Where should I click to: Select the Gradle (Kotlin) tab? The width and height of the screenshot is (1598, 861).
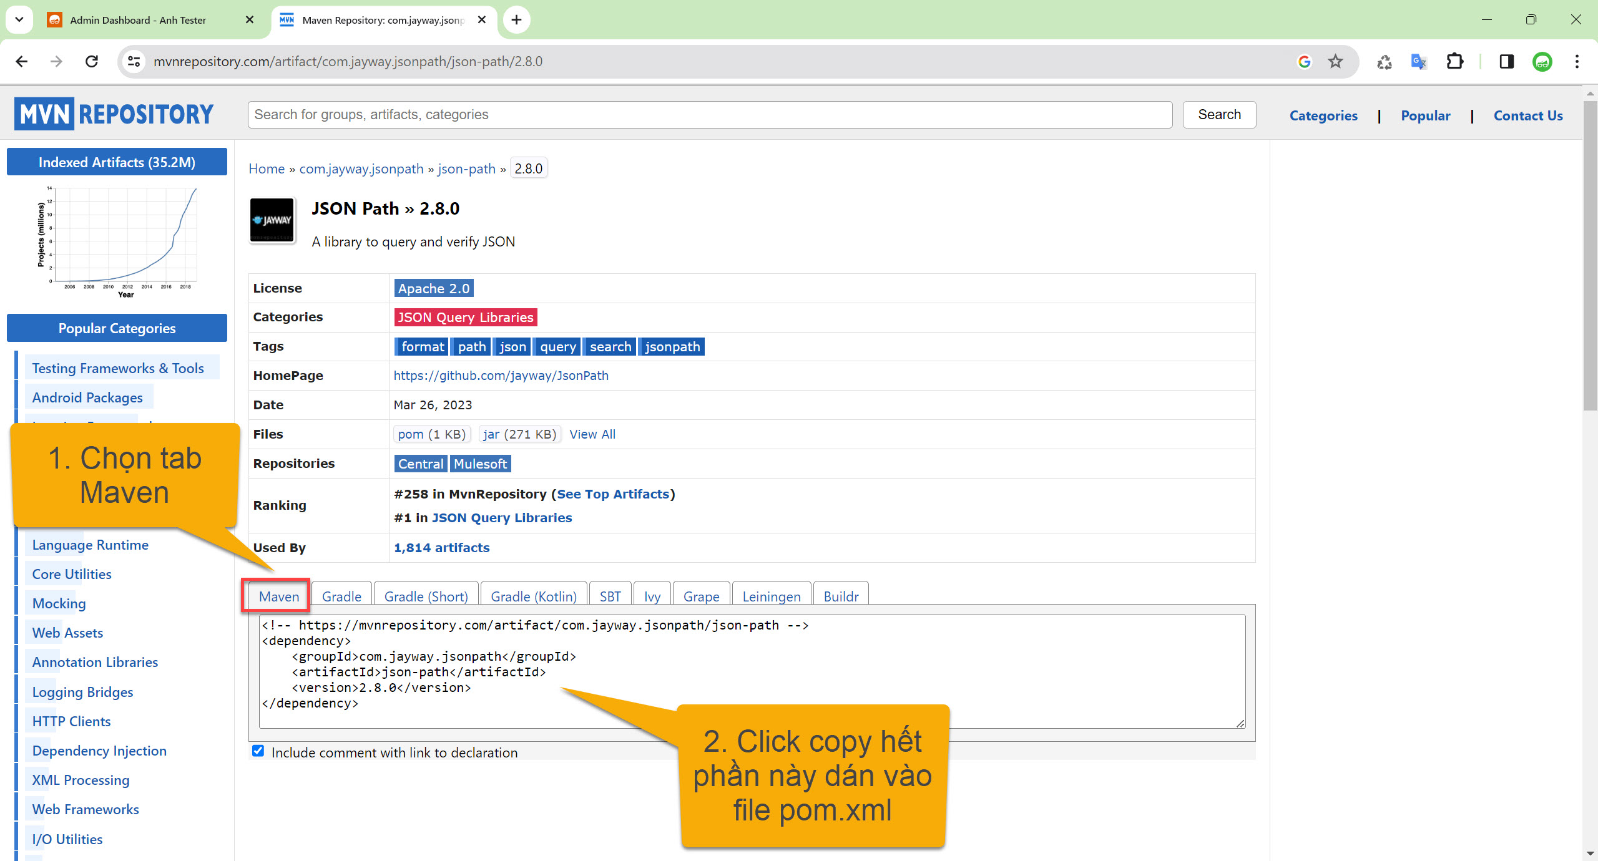point(534,596)
